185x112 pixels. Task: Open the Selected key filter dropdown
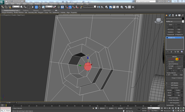point(153,108)
